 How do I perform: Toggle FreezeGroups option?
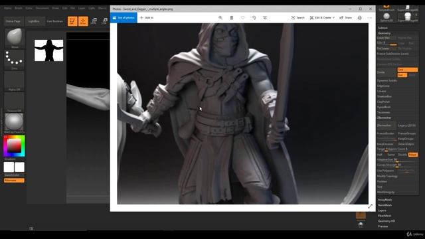tap(407, 133)
